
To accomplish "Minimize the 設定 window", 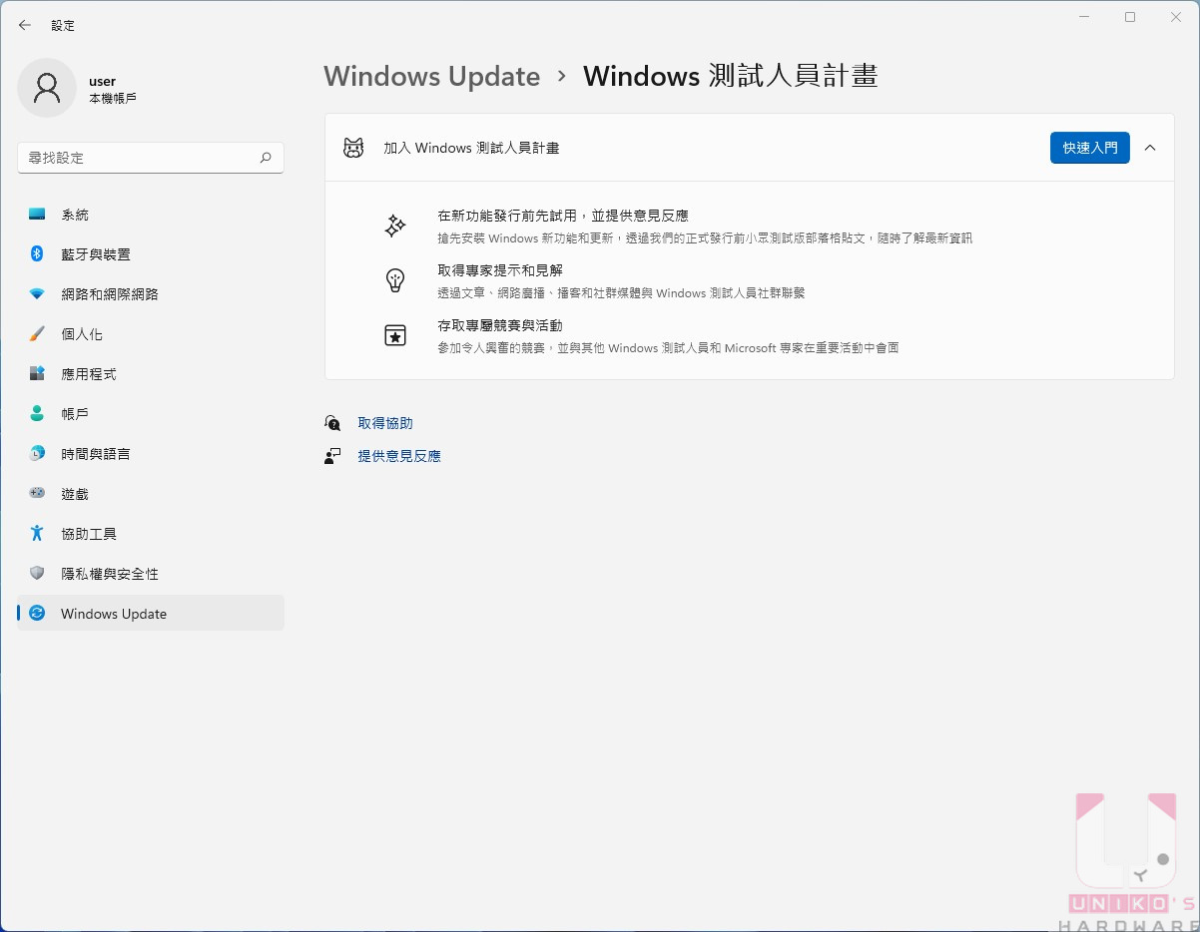I will coord(1084,17).
